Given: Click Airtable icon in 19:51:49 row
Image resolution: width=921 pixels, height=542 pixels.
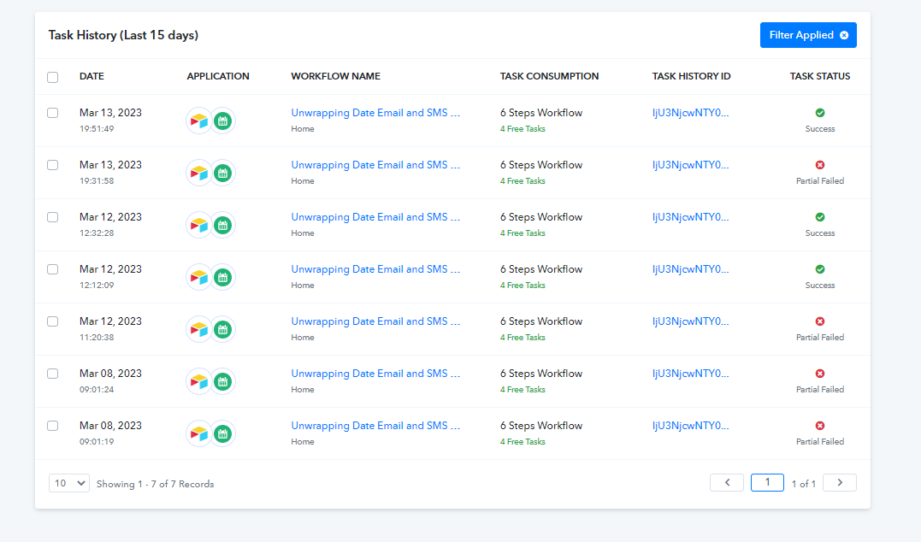Looking at the screenshot, I should coord(199,121).
